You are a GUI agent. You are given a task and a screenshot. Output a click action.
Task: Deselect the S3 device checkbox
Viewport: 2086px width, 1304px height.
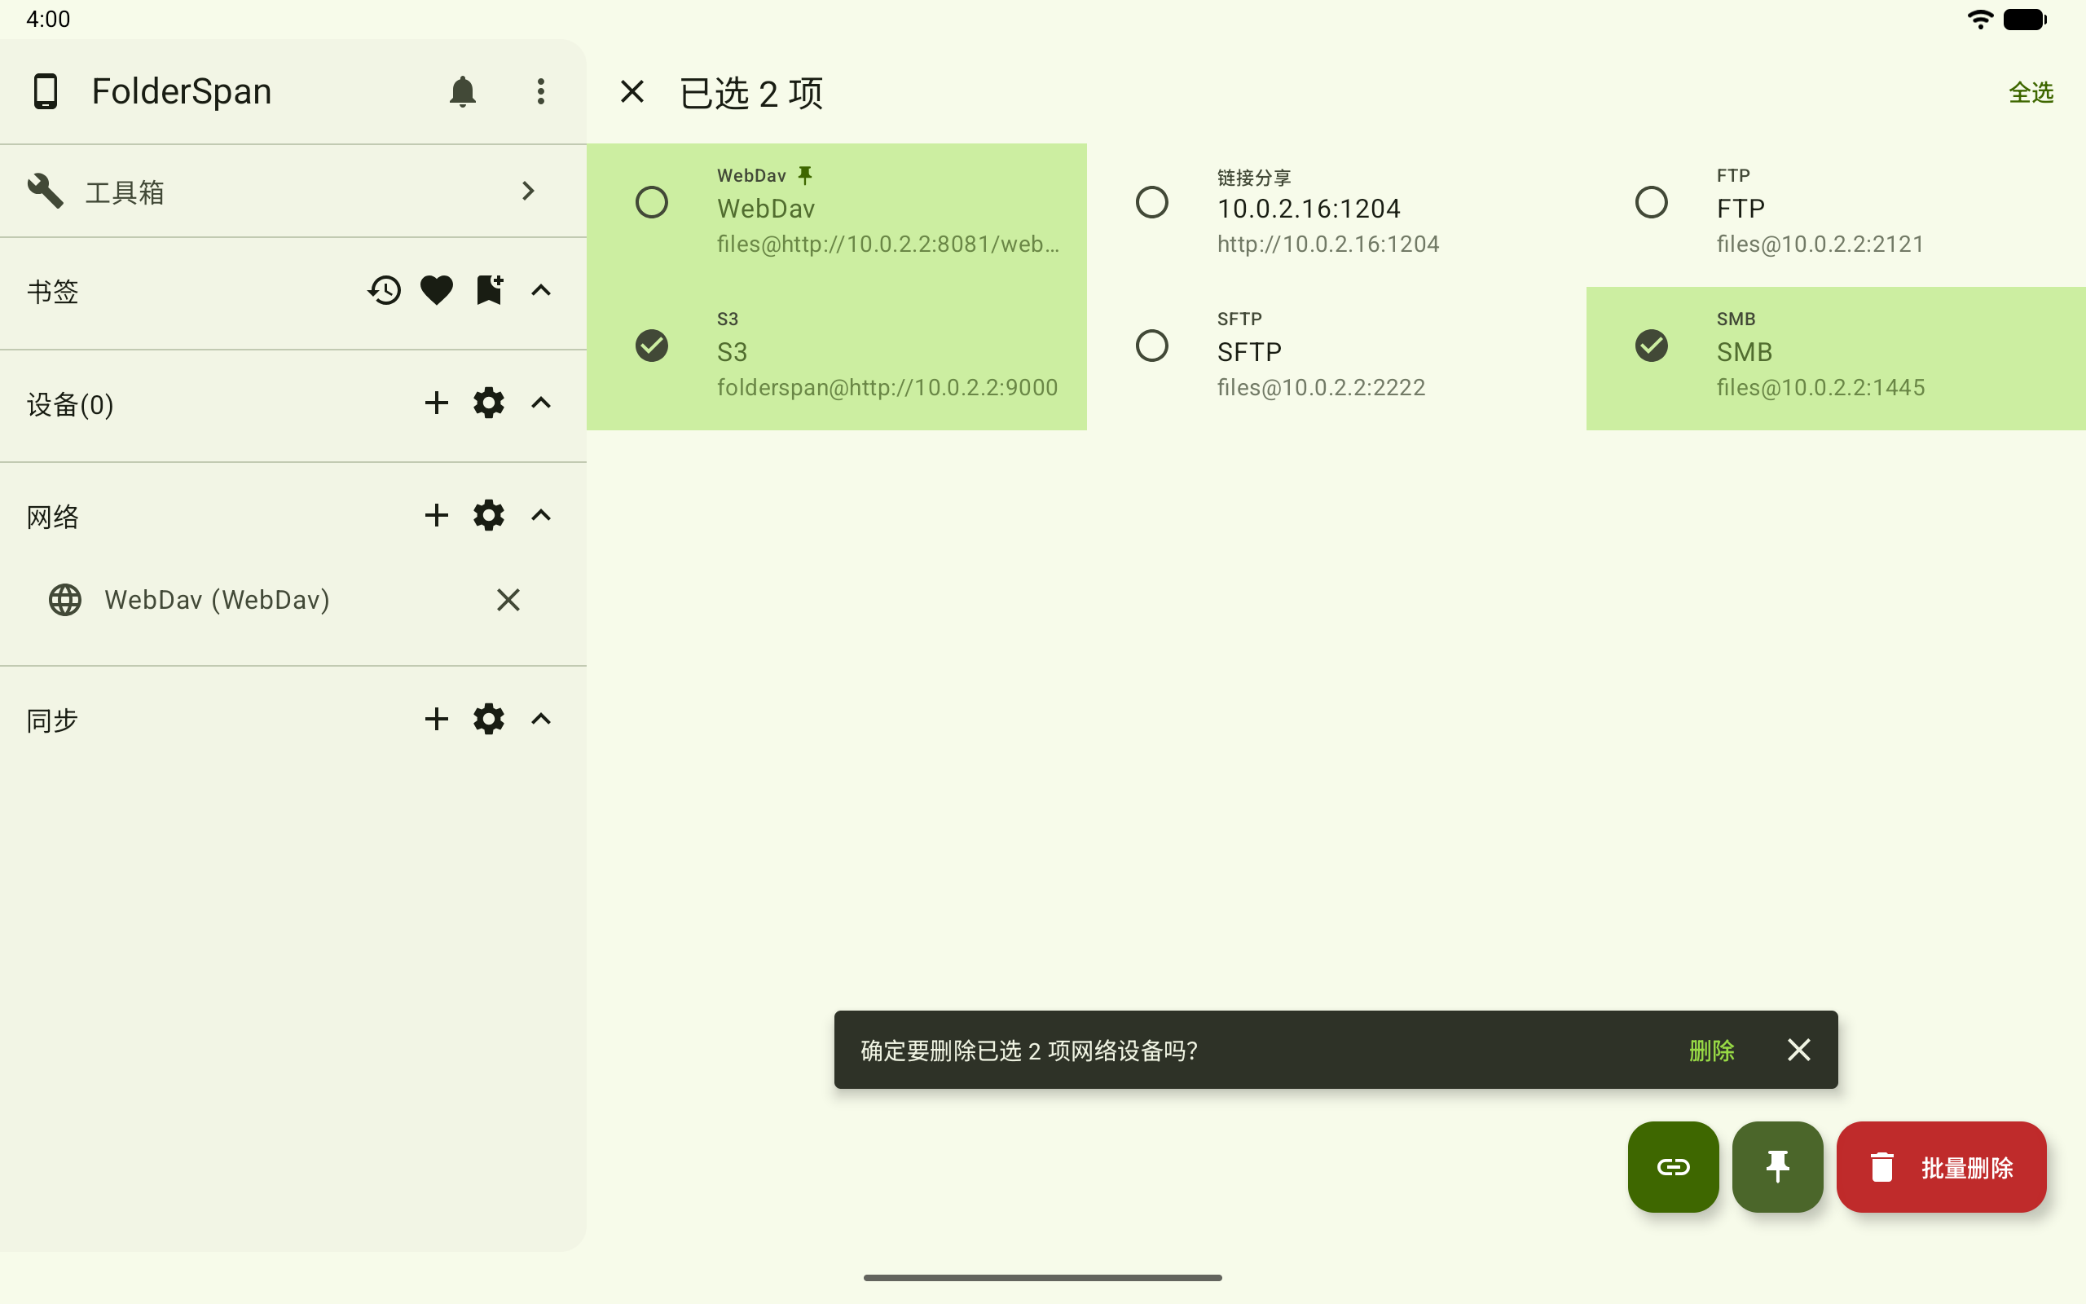coord(652,346)
